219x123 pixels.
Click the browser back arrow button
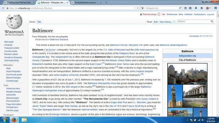tap(3, 8)
